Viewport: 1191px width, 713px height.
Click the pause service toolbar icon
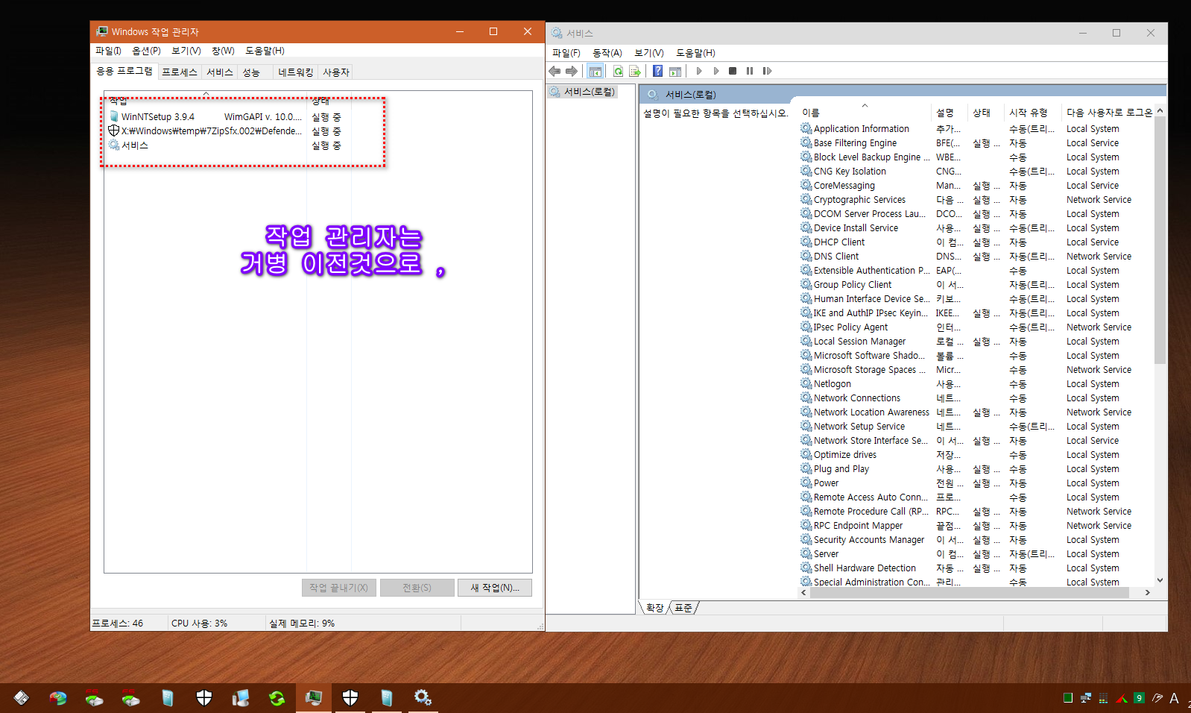pyautogui.click(x=750, y=71)
